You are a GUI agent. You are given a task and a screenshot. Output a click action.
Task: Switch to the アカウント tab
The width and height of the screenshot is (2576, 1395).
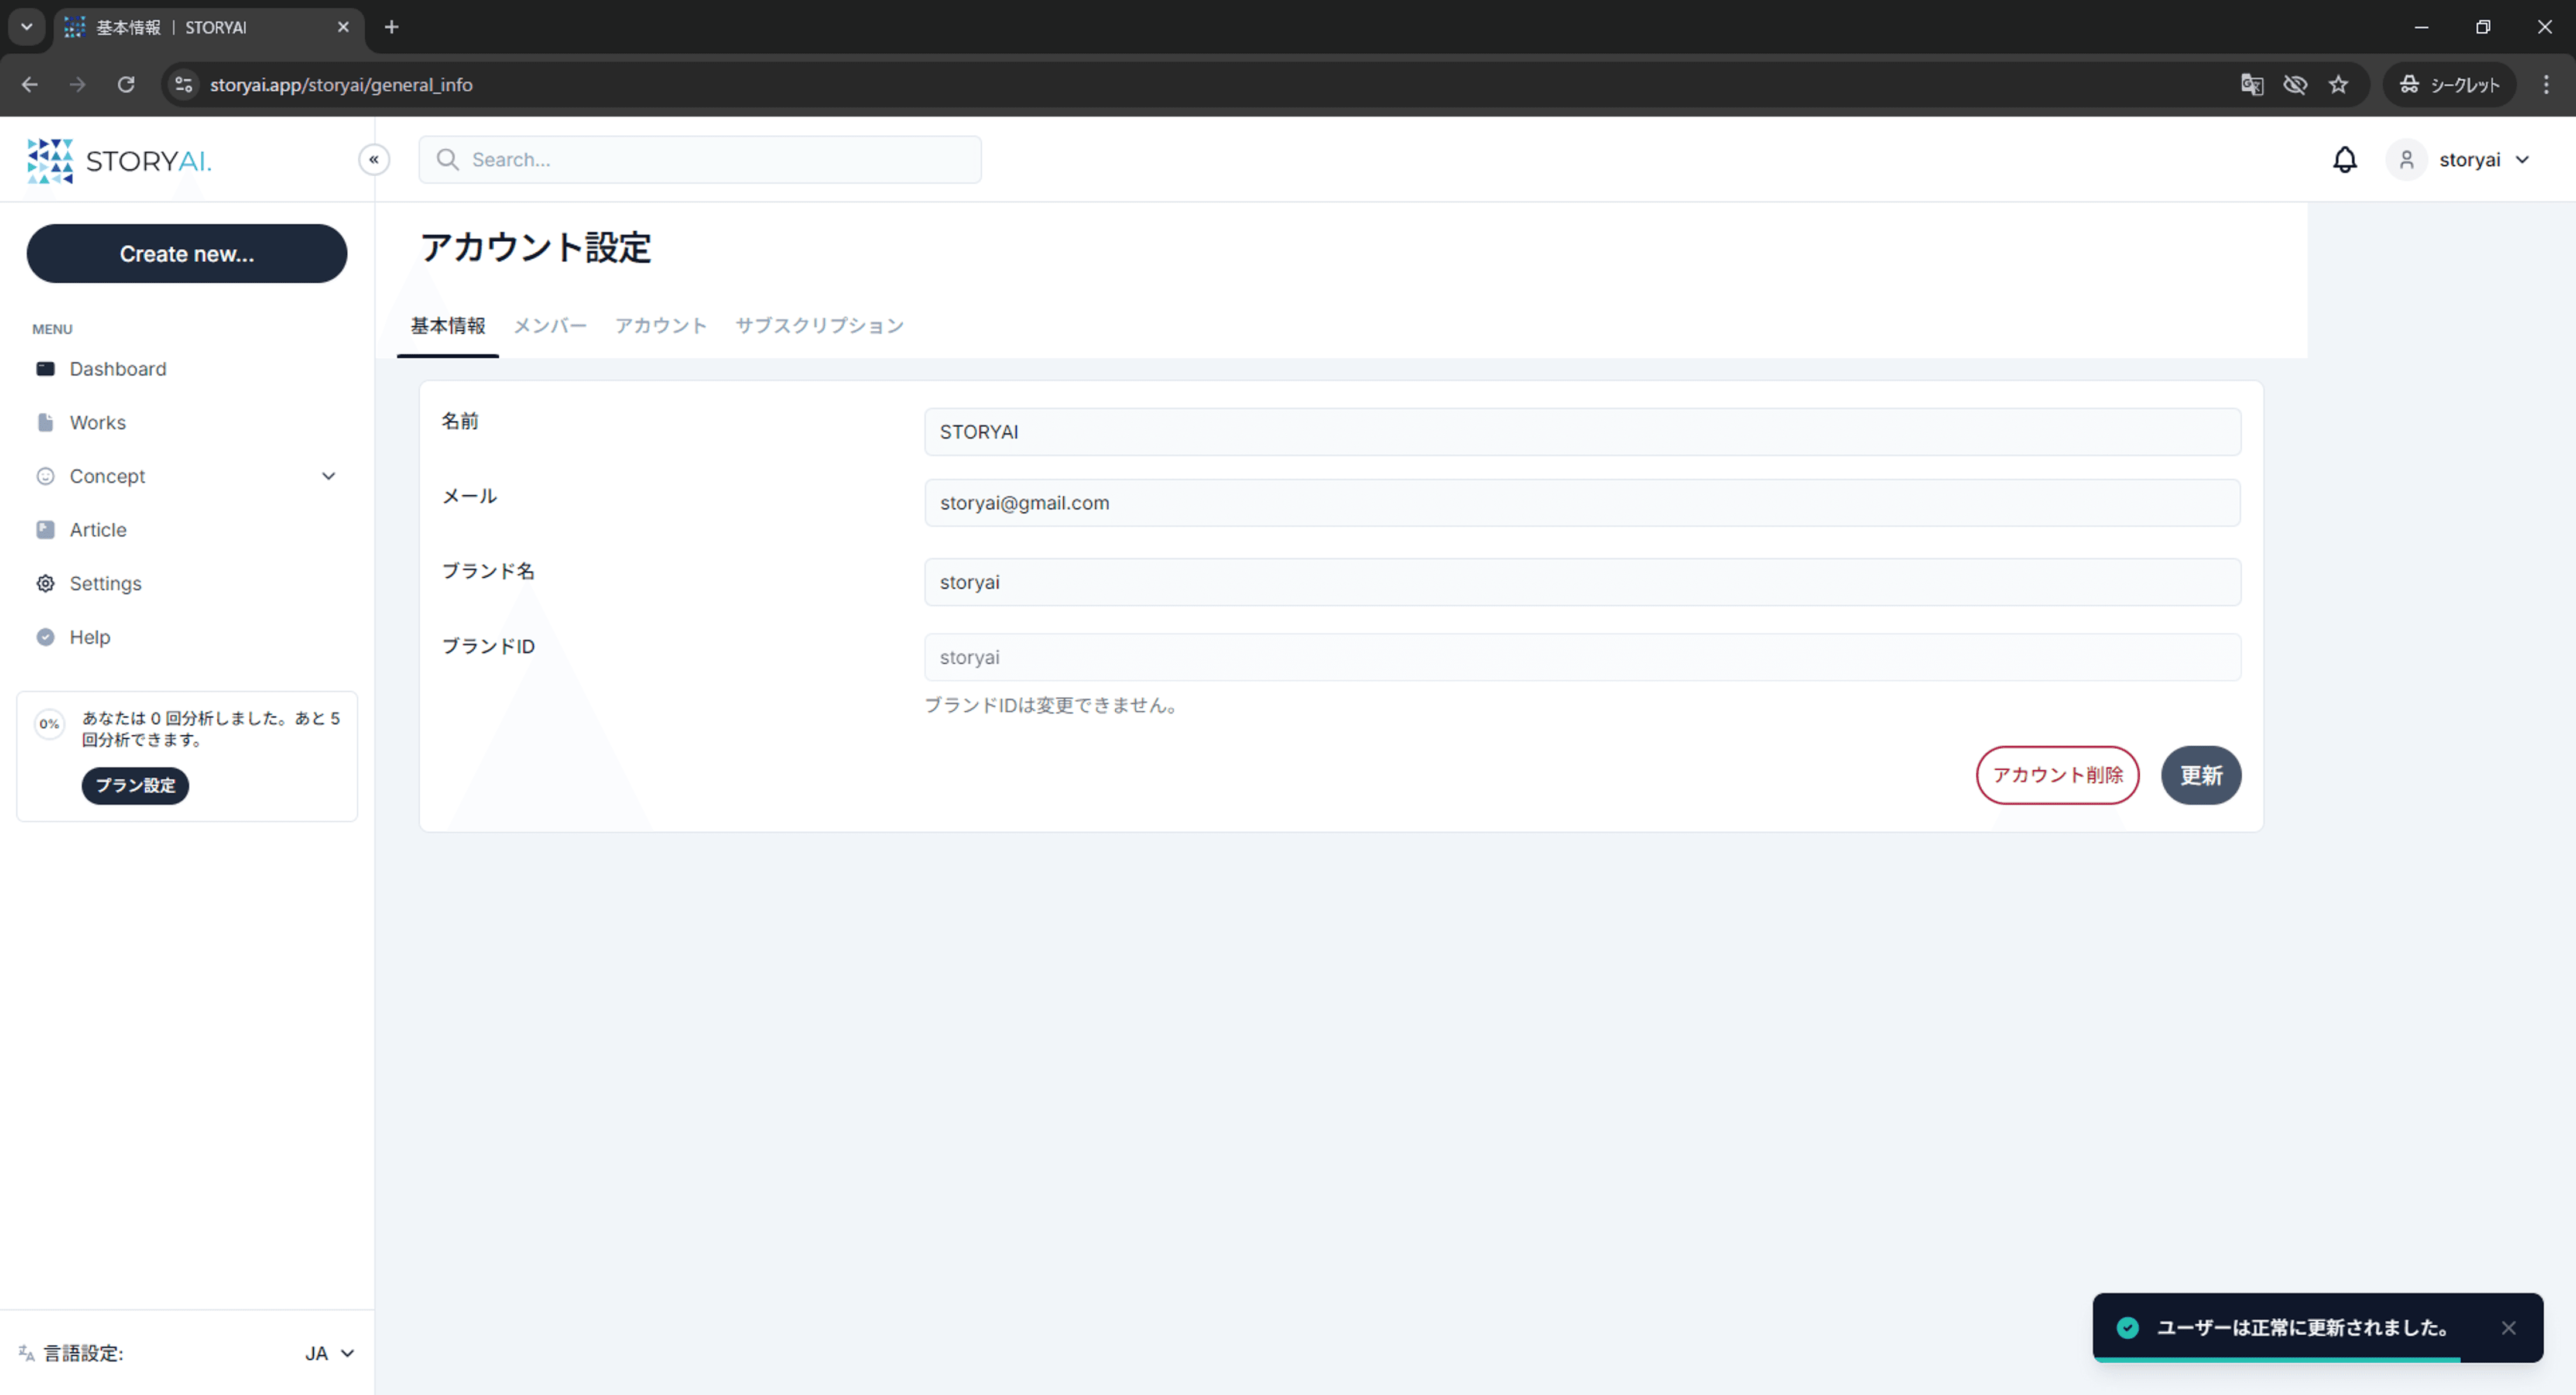coord(661,326)
